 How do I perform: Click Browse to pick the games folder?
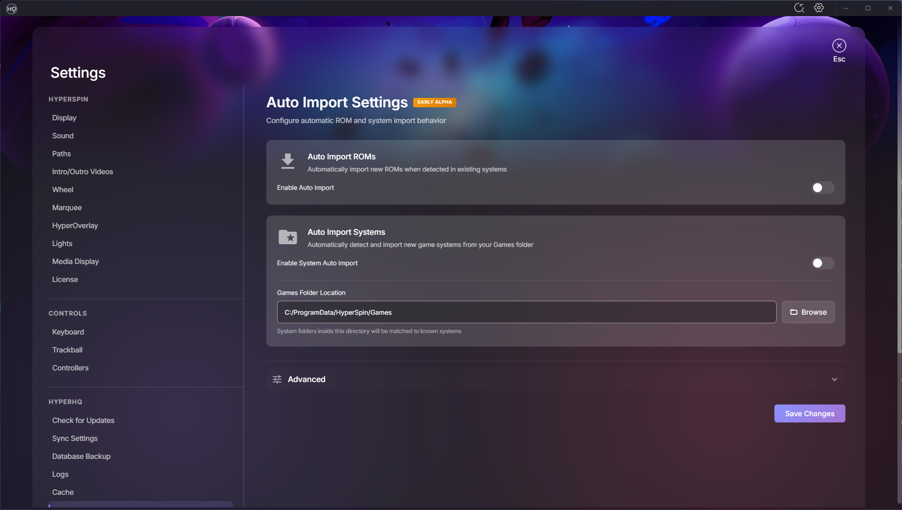808,312
